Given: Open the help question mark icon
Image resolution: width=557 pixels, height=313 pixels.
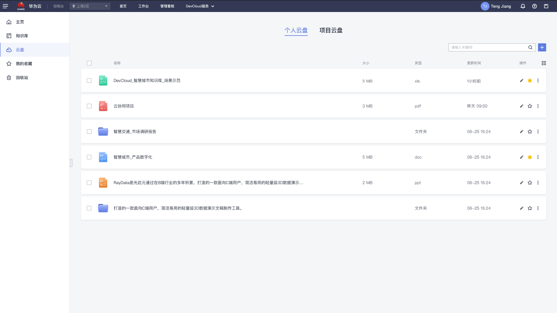Looking at the screenshot, I should point(535,6).
